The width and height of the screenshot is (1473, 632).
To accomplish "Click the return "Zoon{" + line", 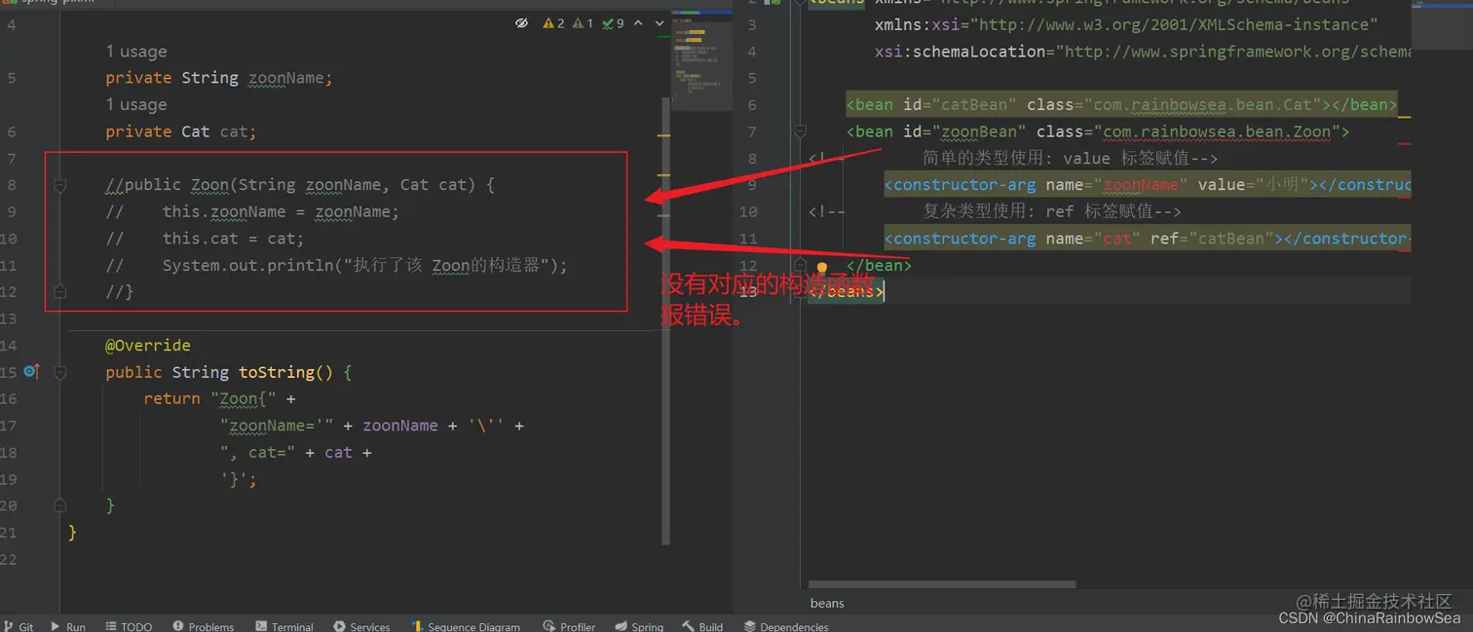I will [219, 398].
